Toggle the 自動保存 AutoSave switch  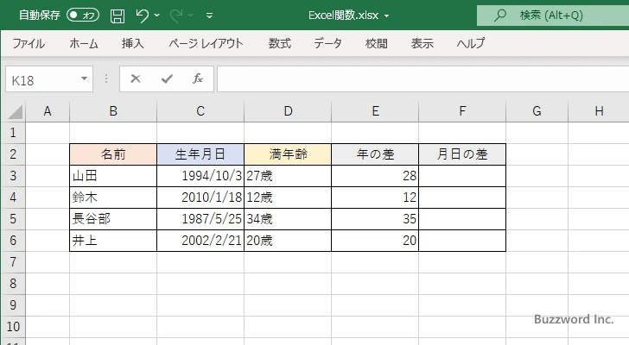pos(83,16)
